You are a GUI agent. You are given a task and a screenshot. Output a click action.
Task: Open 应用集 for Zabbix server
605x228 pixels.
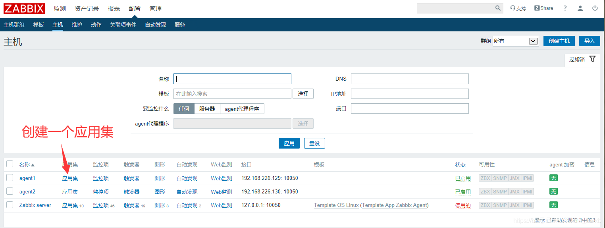[x=70, y=205]
